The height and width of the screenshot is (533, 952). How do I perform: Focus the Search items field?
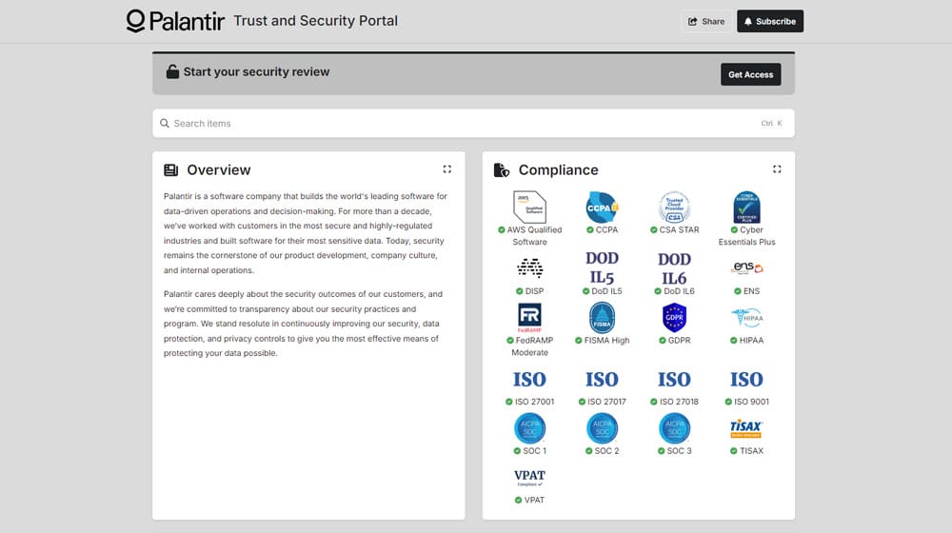[473, 123]
